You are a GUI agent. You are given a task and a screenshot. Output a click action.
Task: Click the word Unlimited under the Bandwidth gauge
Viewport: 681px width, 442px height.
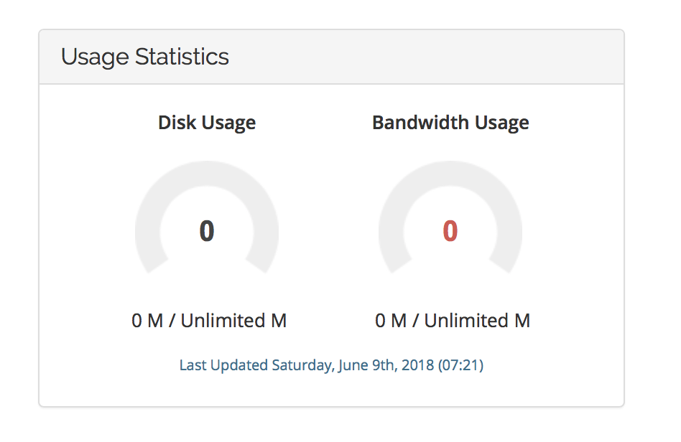click(466, 321)
